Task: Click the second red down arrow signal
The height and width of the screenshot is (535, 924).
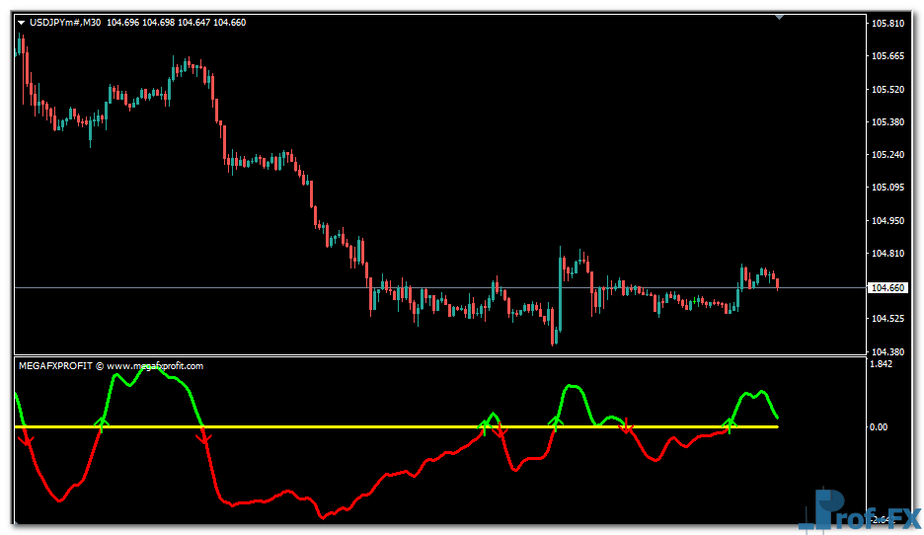Action: 205,439
